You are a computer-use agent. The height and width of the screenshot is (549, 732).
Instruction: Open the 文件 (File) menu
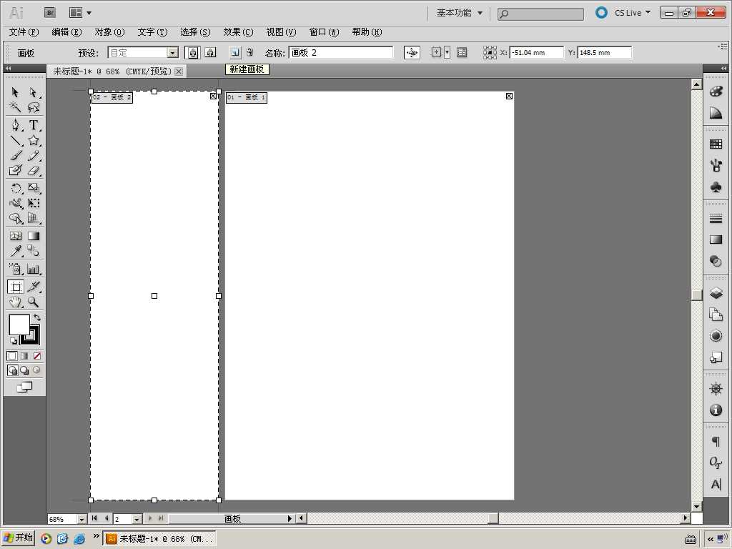24,32
